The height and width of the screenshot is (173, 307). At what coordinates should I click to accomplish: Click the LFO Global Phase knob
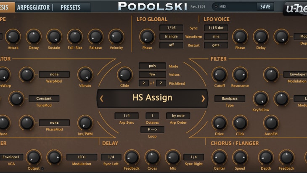click(147, 37)
